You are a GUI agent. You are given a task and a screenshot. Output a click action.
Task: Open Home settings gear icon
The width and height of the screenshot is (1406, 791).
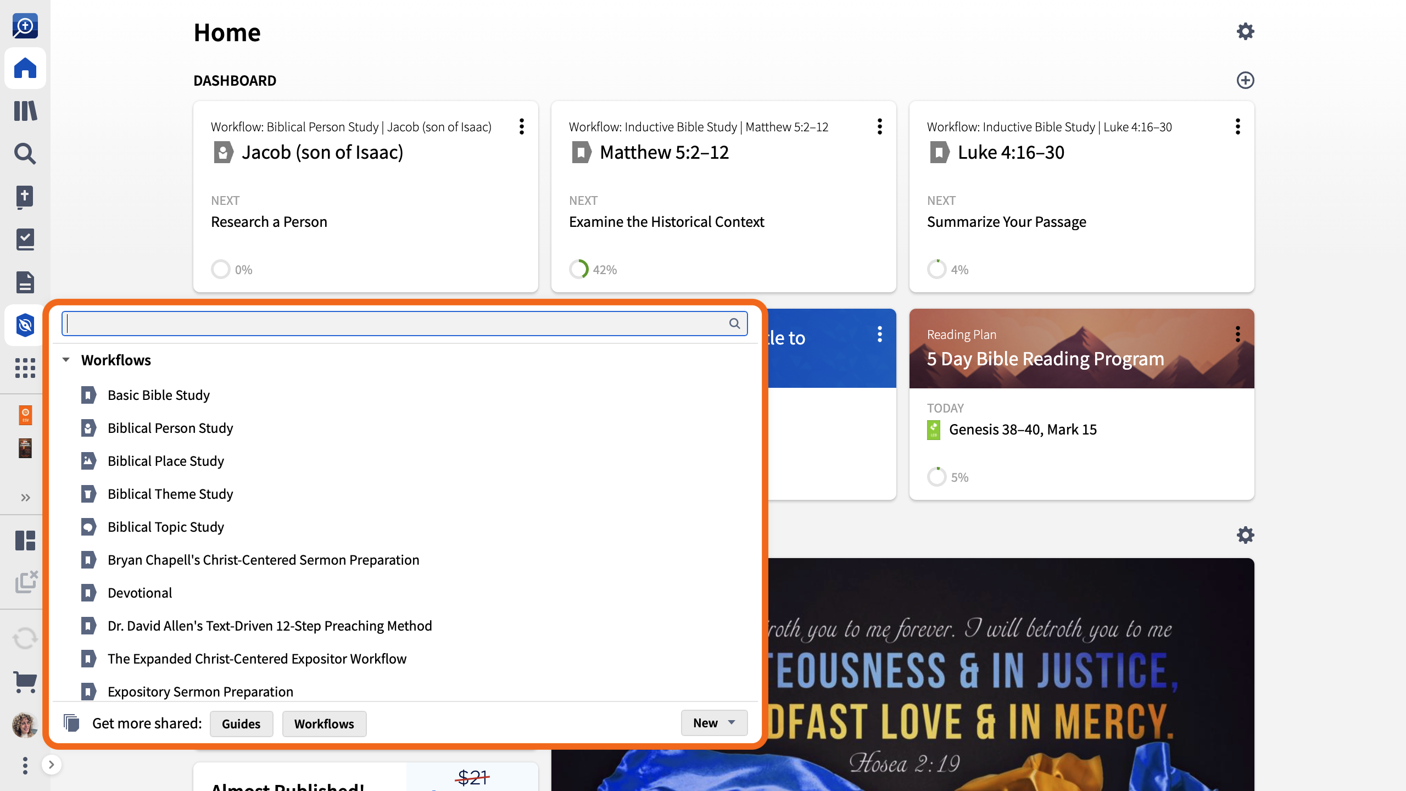tap(1245, 31)
